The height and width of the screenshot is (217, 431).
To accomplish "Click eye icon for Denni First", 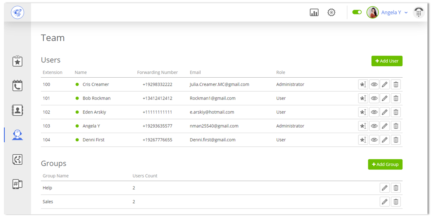I will pos(374,140).
